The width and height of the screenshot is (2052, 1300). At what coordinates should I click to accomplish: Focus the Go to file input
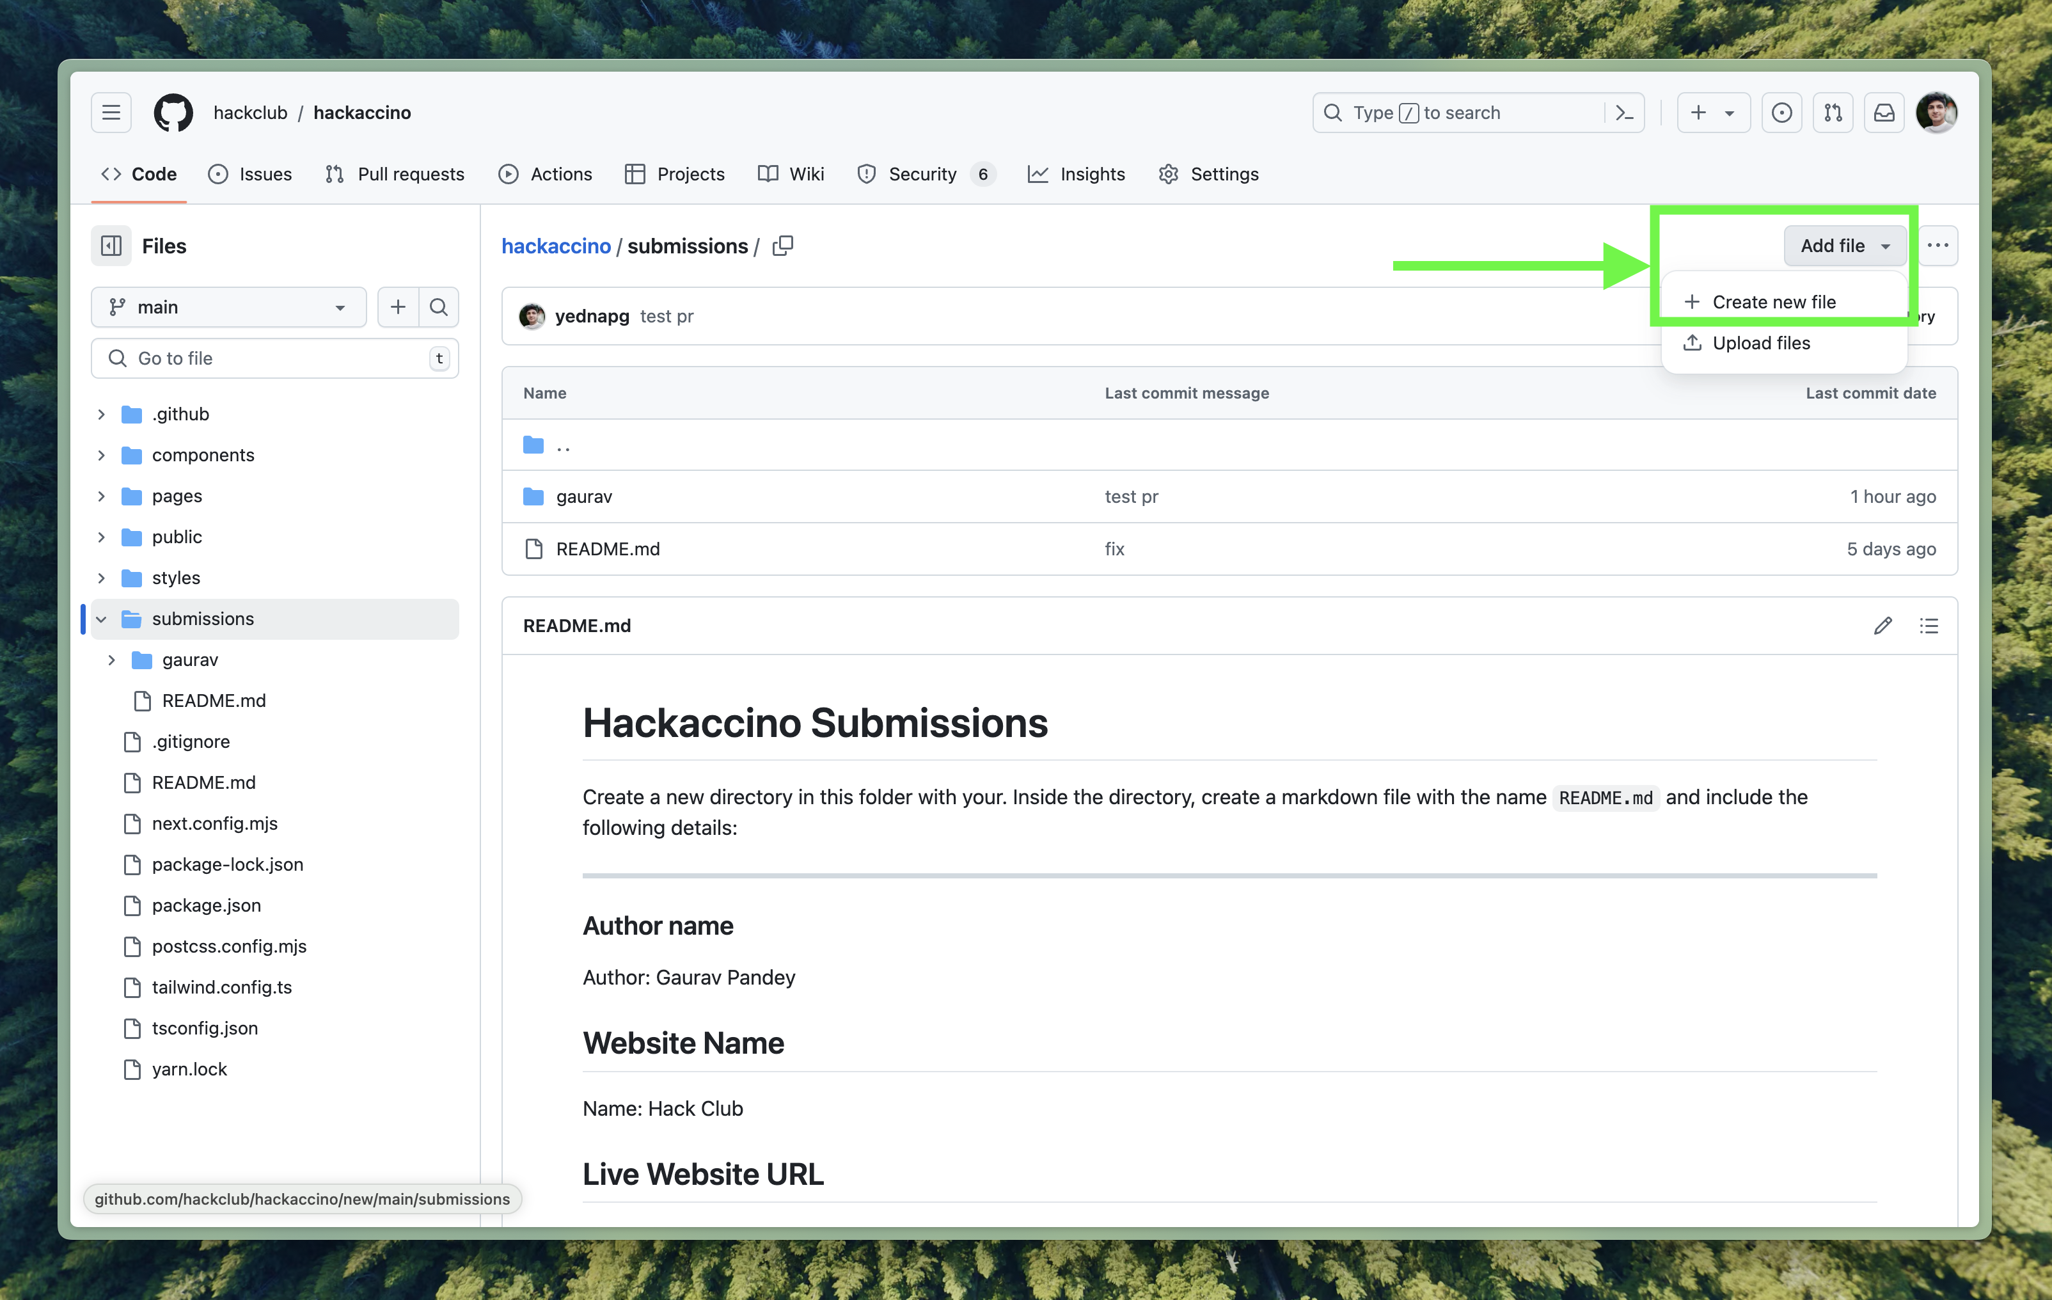tap(274, 358)
